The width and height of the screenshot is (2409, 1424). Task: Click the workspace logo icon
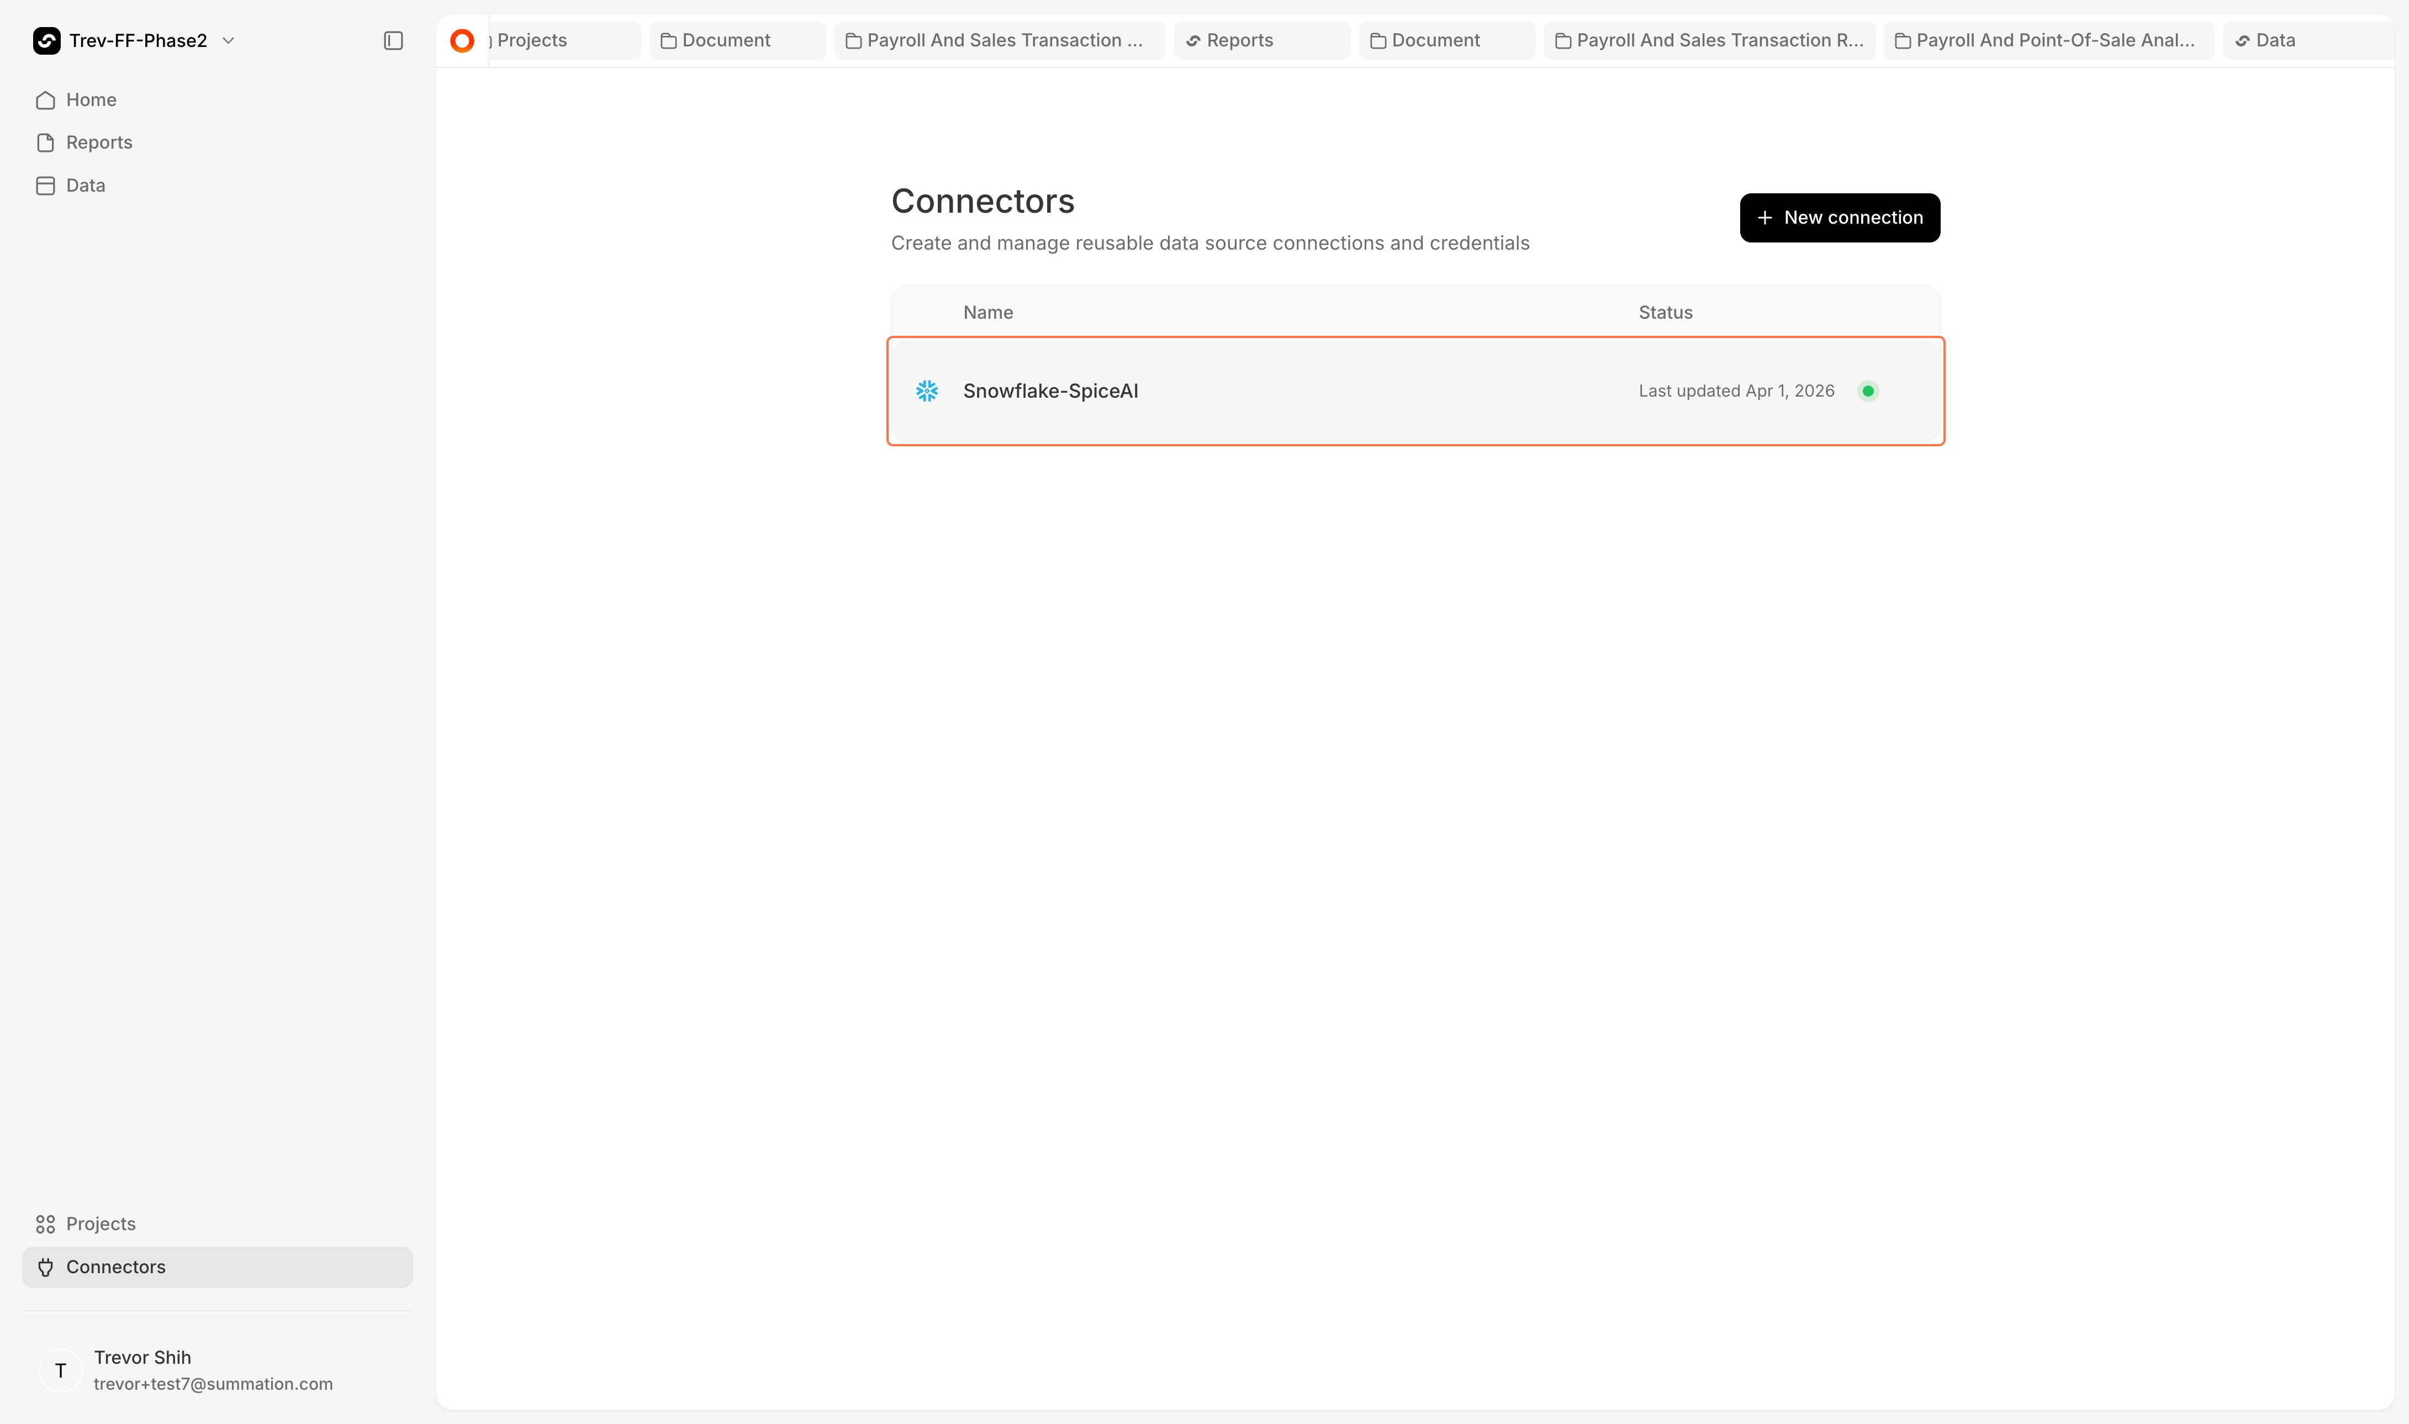46,40
